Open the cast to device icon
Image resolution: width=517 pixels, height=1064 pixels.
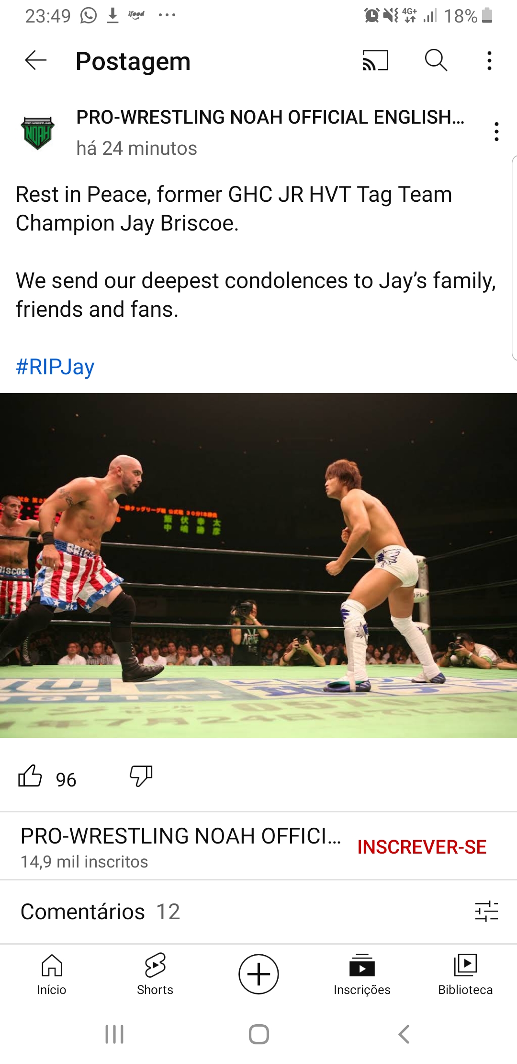click(375, 60)
